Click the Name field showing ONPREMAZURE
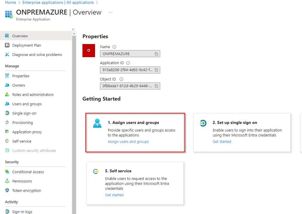 click(x=130, y=54)
